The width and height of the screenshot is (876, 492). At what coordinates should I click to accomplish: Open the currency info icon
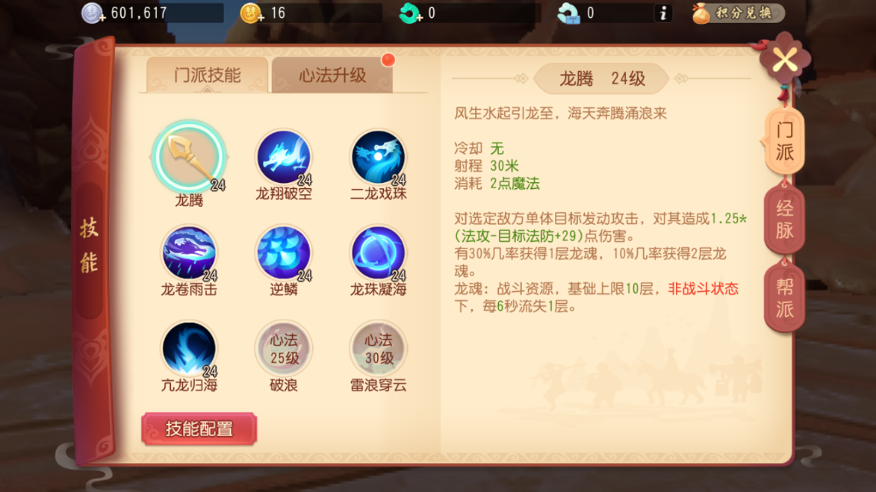pos(663,13)
